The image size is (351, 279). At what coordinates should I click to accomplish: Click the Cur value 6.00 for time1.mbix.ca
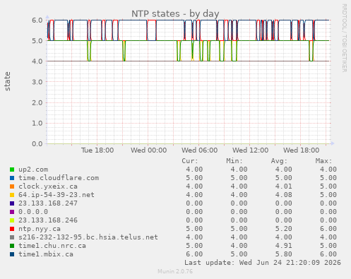(x=194, y=254)
